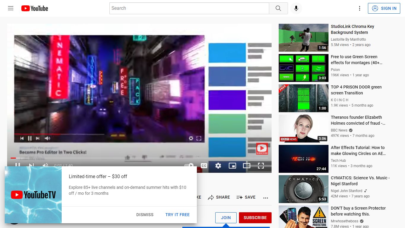Open the player settings gear
Screen dimensions: 405x228
[218, 166]
